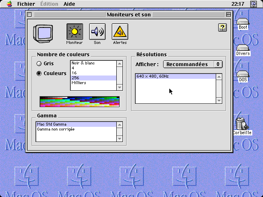Viewport: 263px width, 197px height.
Task: Click the resolutions list scroll down arrow
Action: pyautogui.click(x=219, y=101)
